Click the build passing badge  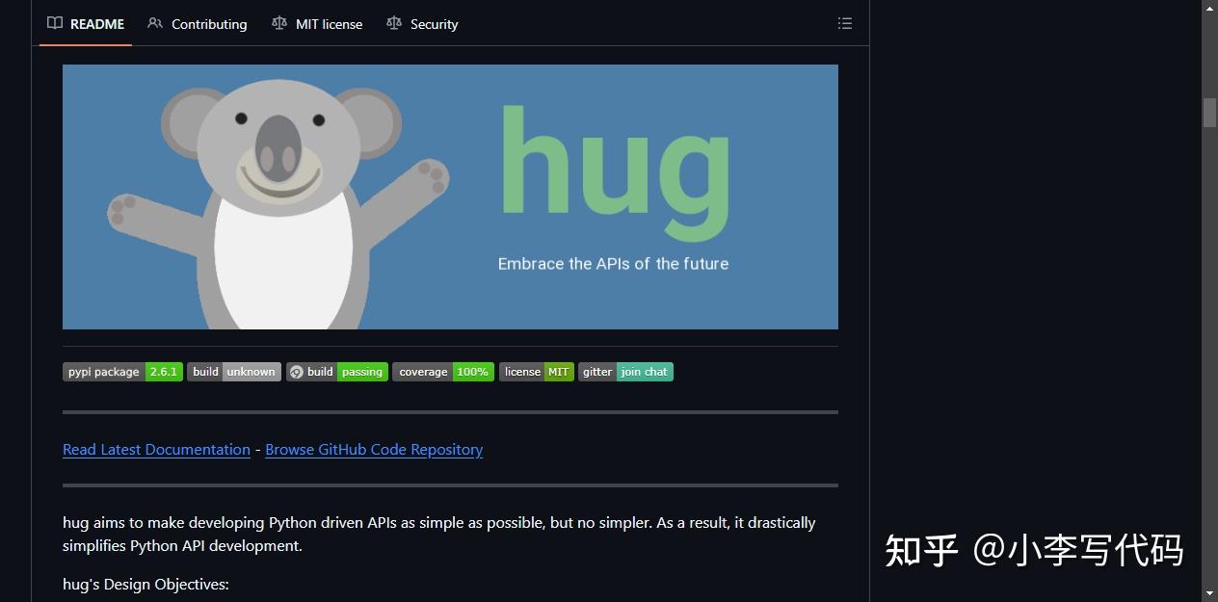[x=337, y=372]
